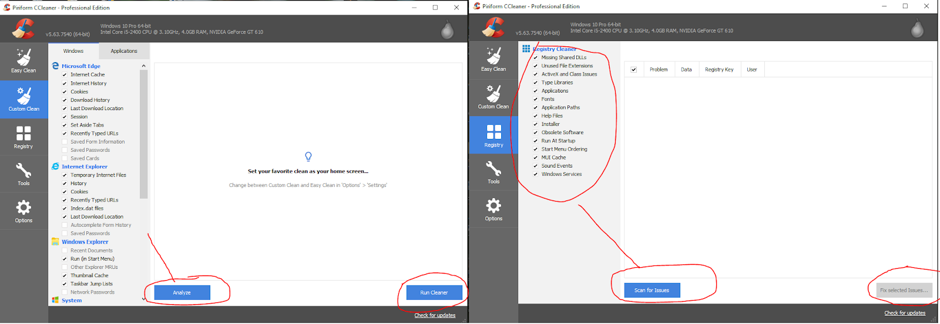Viewport: 940px width, 324px height.
Task: Open Options gear in right CCleaner window
Action: (493, 209)
